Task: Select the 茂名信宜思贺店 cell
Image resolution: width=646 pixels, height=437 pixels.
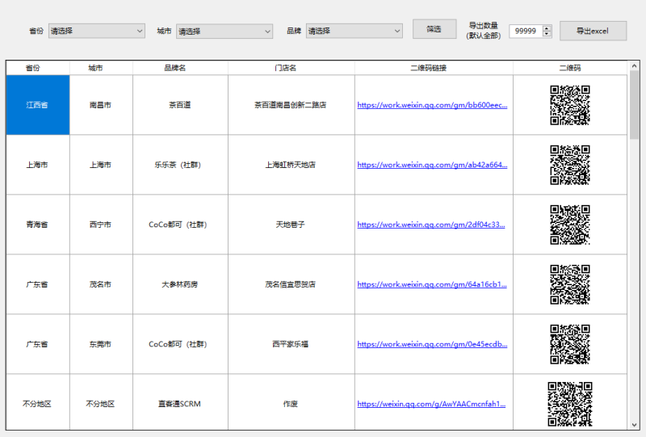Action: pyautogui.click(x=292, y=284)
